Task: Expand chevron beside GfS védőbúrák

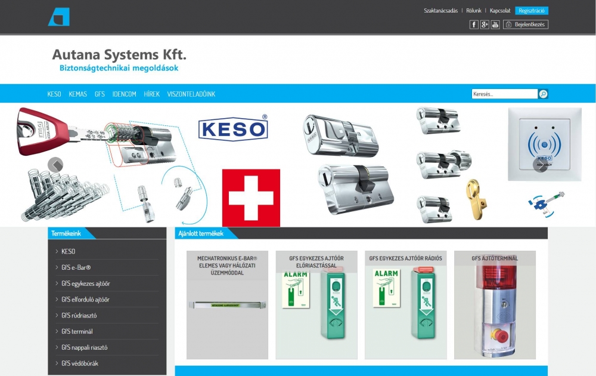Action: 57,363
